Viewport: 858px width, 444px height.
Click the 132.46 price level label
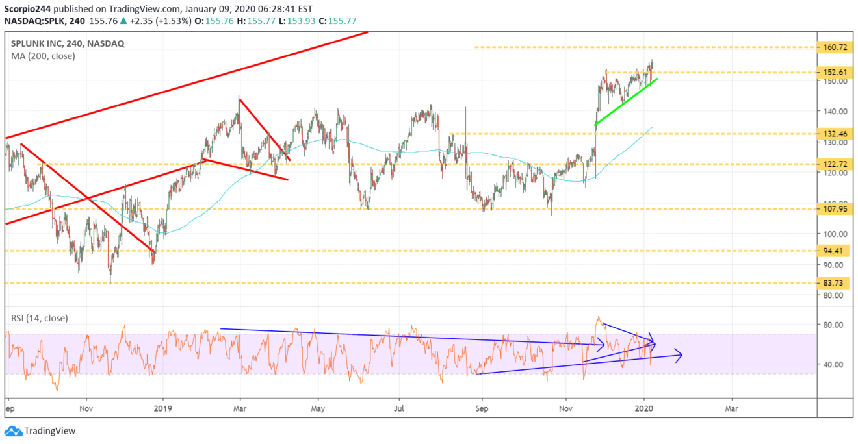coord(835,134)
